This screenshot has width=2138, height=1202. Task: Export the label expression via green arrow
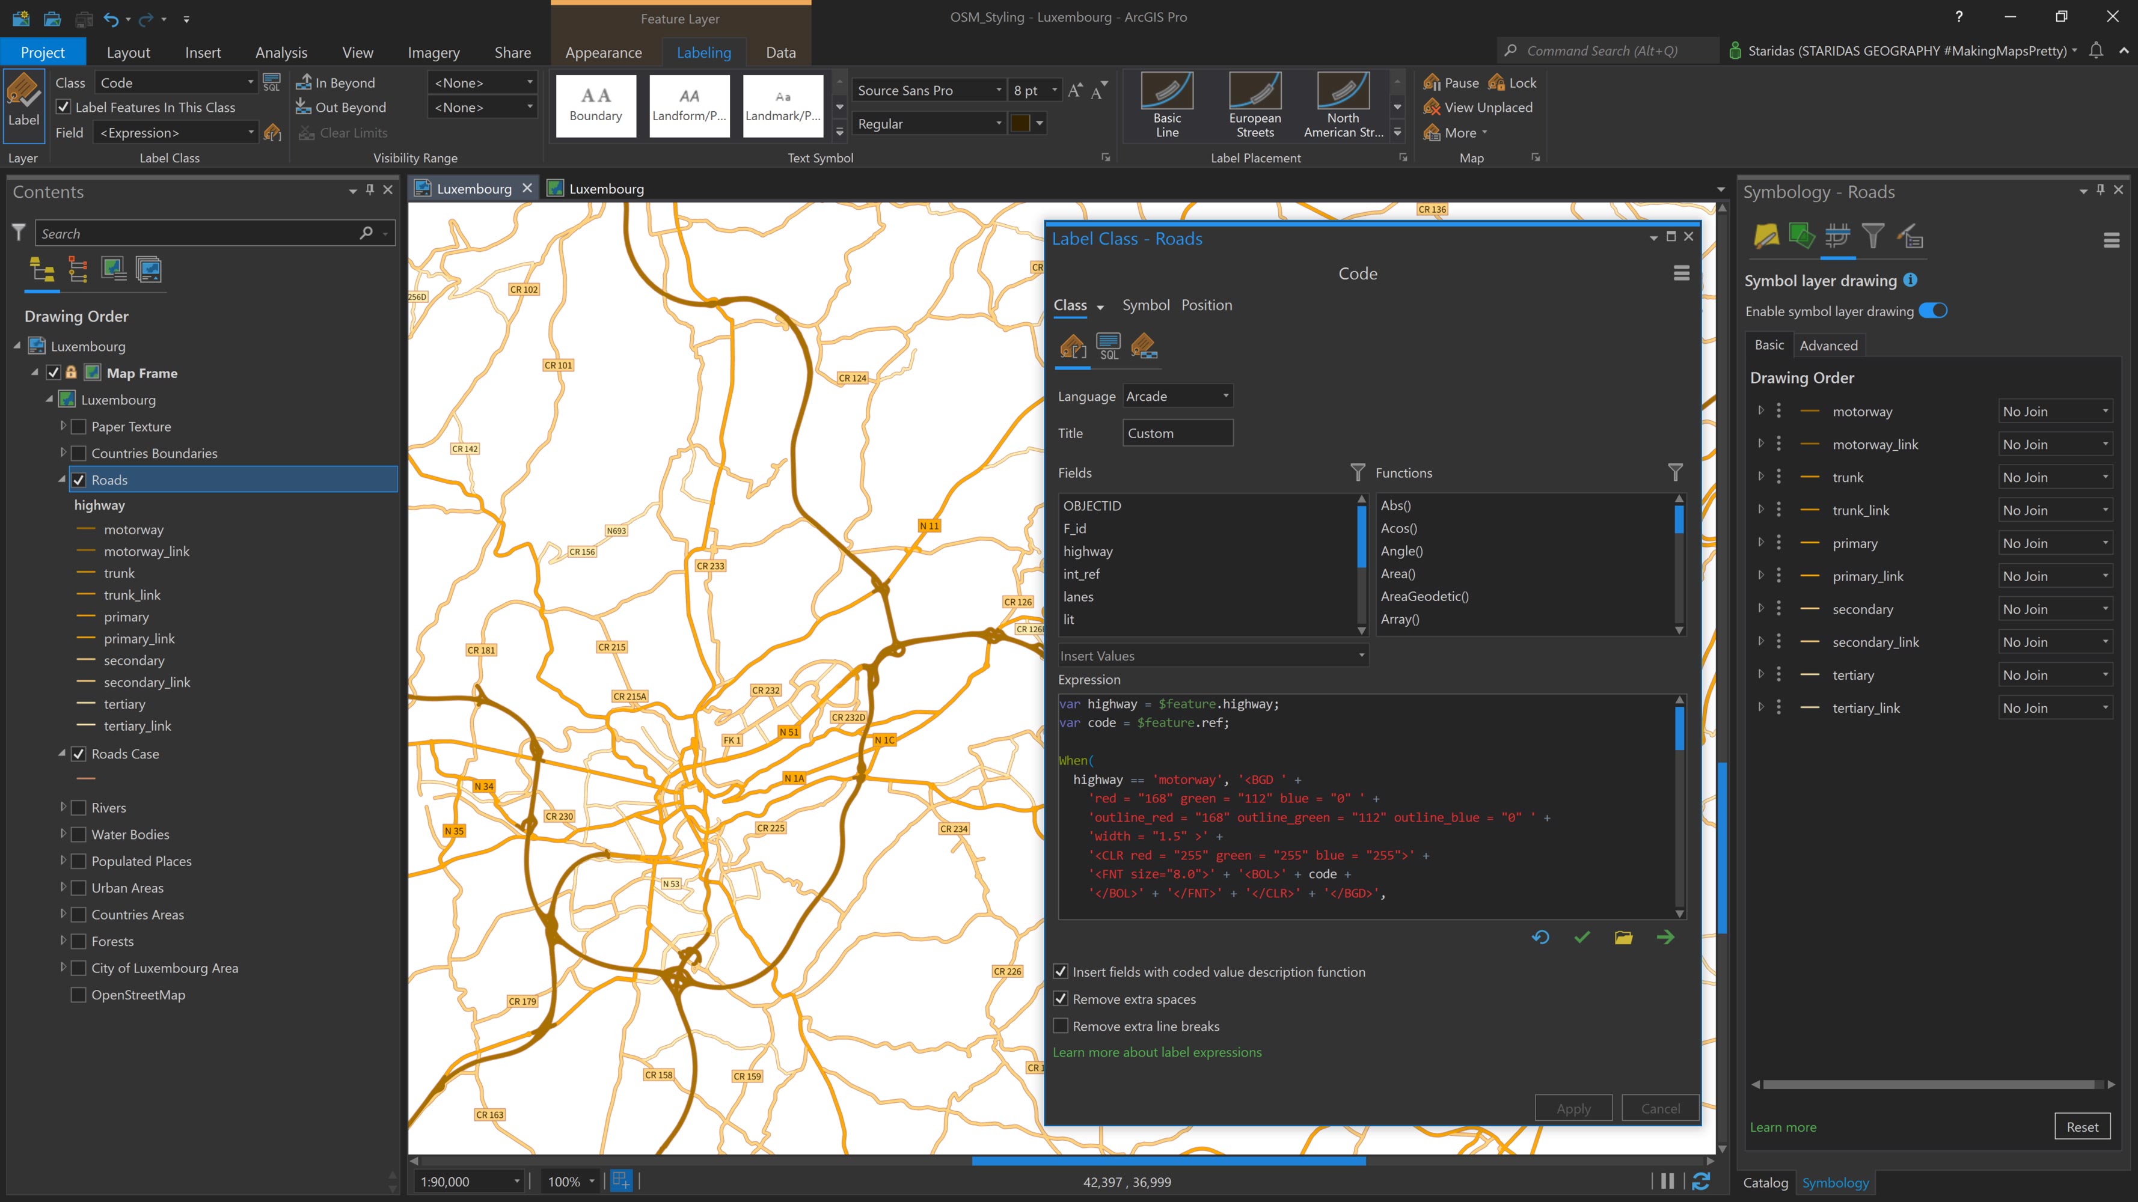point(1666,938)
